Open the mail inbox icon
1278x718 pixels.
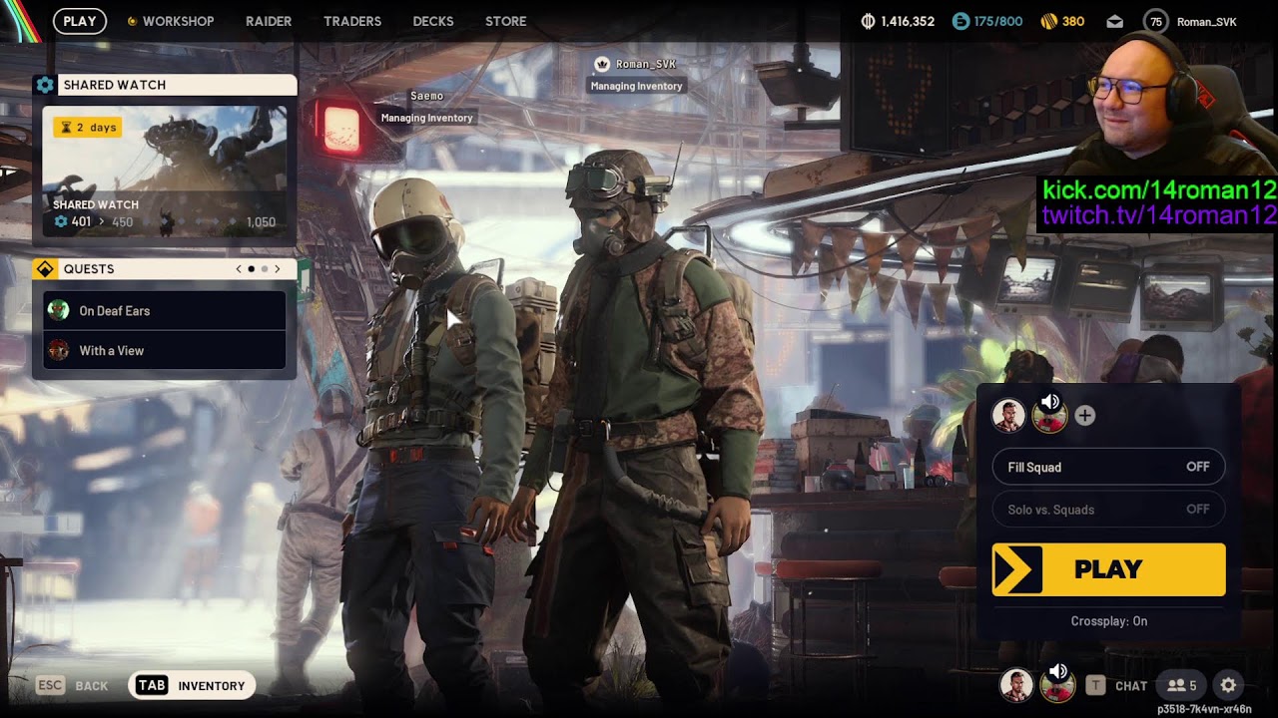[x=1115, y=21]
